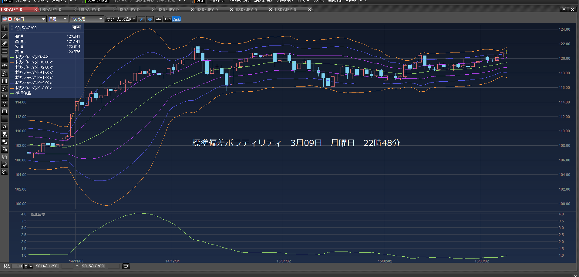Select the crosshair cursor tool

point(5,28)
